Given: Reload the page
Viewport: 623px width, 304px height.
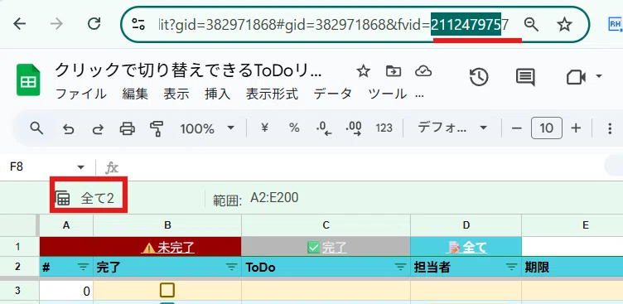Looking at the screenshot, I should tap(94, 24).
